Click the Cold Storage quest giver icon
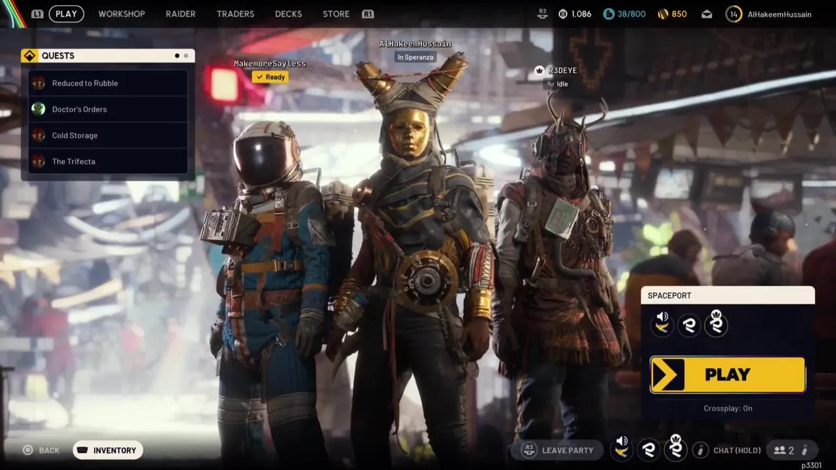 (x=39, y=135)
